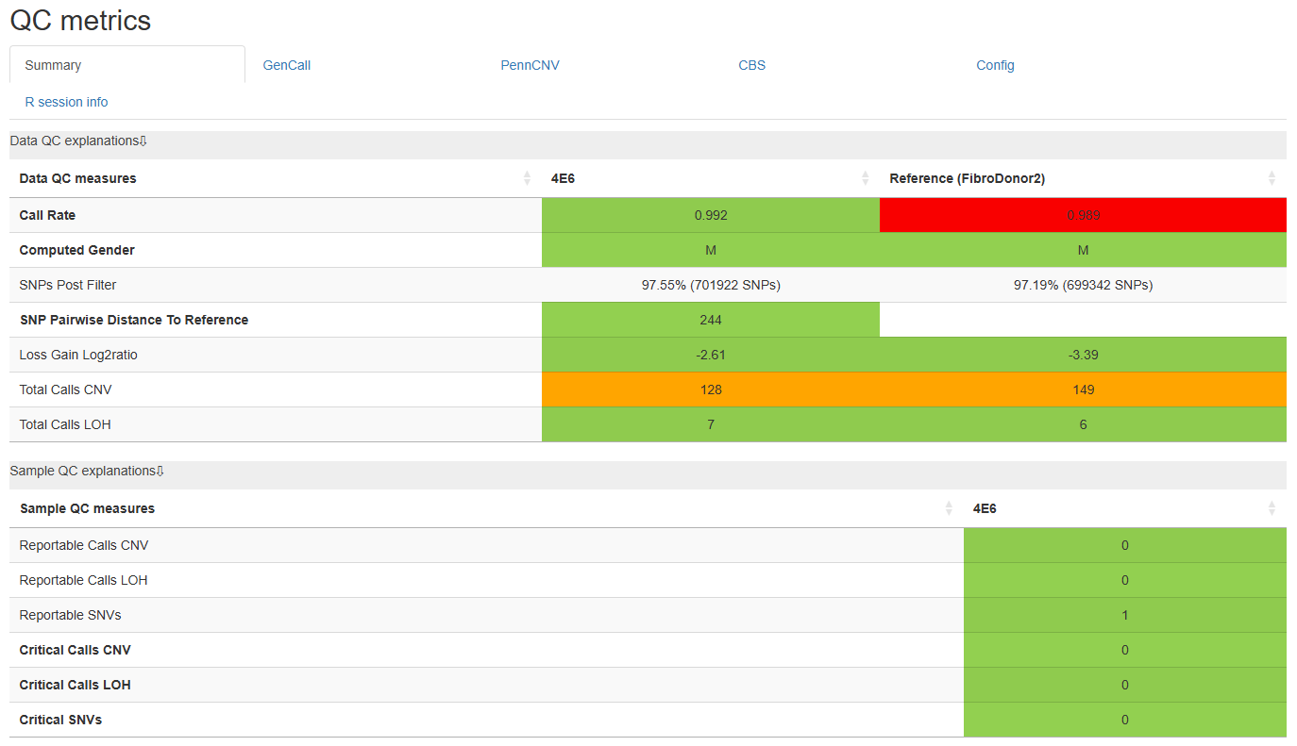Screen dimensions: 1297x746
Task: Open the CBS tab
Action: 752,65
